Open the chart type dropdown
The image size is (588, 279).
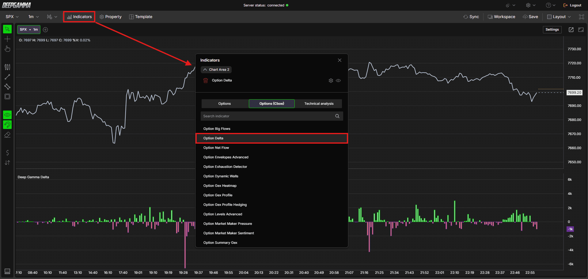click(x=52, y=17)
